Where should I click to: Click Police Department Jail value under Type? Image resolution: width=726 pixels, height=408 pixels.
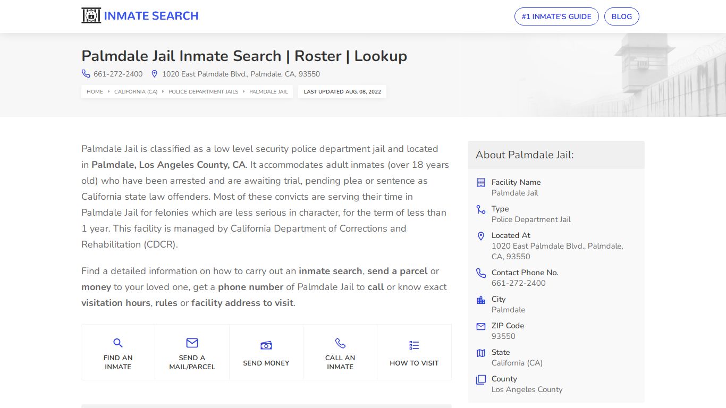pos(531,219)
